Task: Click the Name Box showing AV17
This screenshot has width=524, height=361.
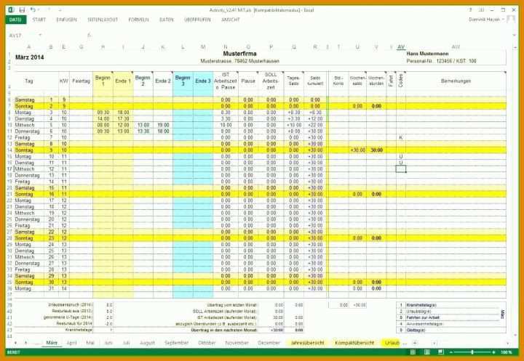Action: (x=22, y=35)
